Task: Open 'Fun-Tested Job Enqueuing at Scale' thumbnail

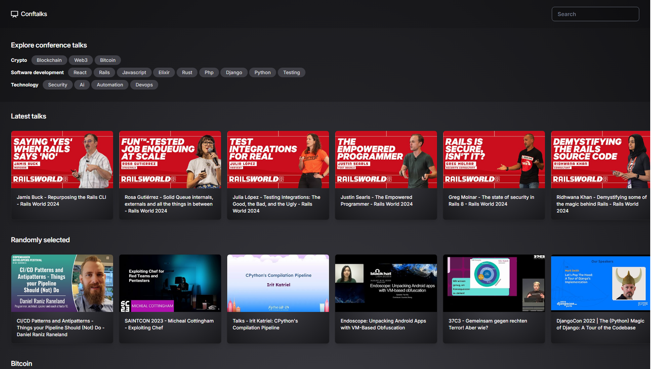Action: click(x=170, y=159)
